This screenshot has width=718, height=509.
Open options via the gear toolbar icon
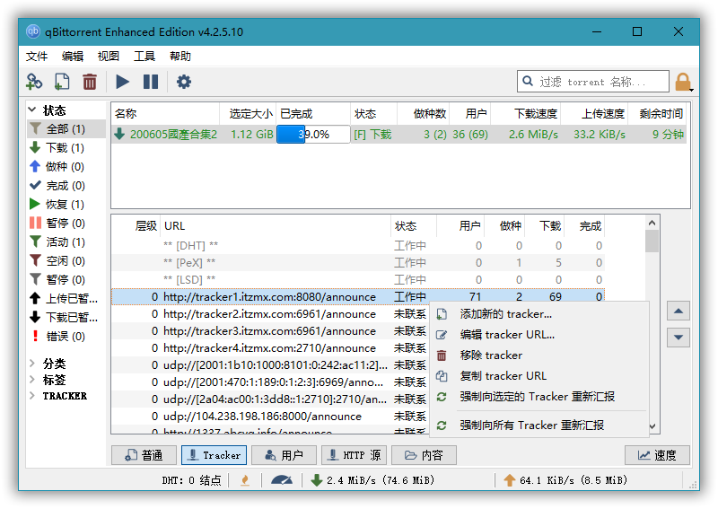point(184,82)
